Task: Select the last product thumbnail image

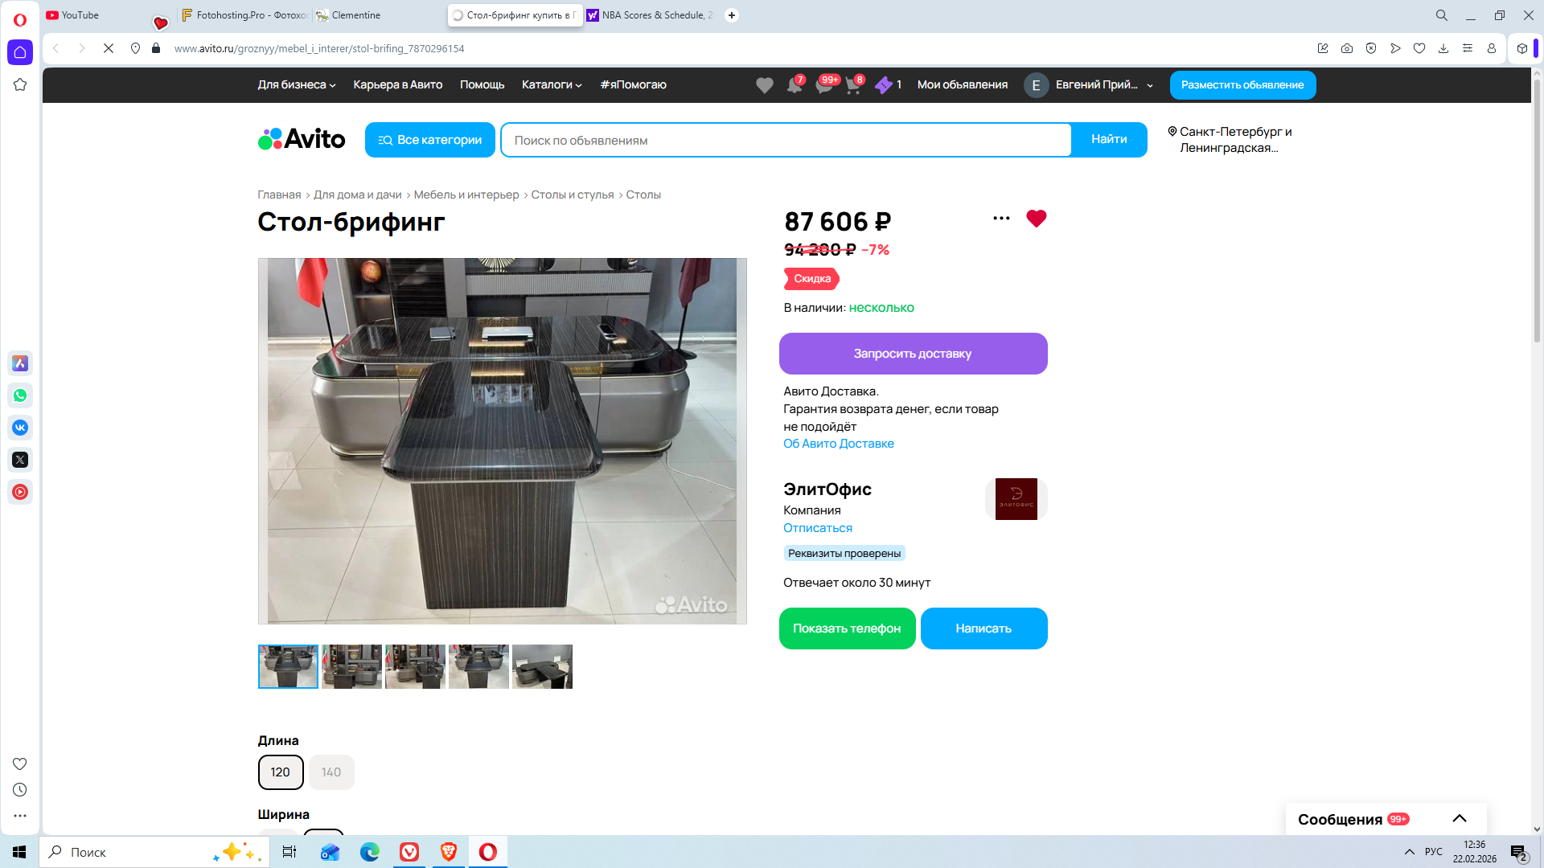Action: coord(542,666)
